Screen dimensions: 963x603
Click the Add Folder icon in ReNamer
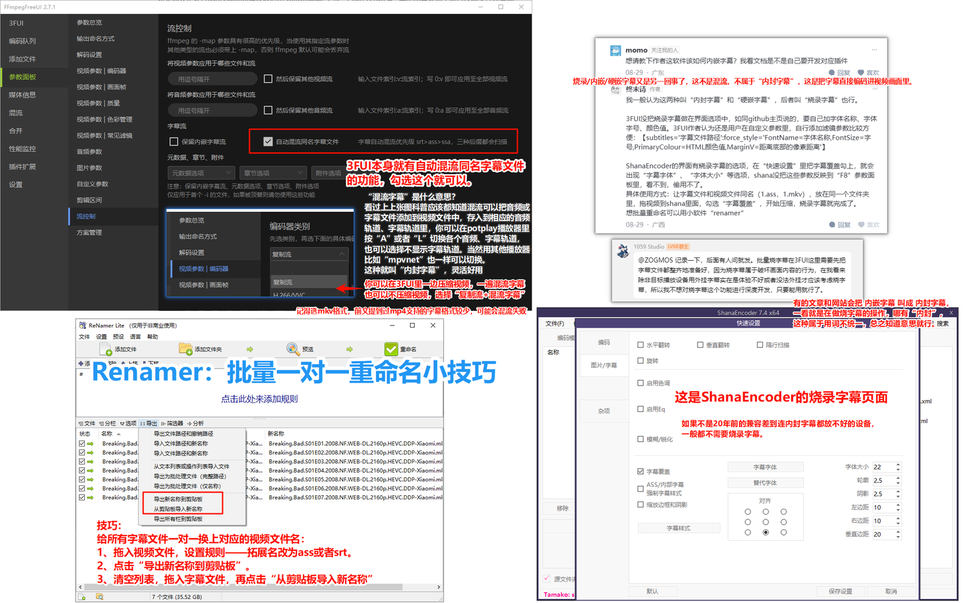pos(185,348)
